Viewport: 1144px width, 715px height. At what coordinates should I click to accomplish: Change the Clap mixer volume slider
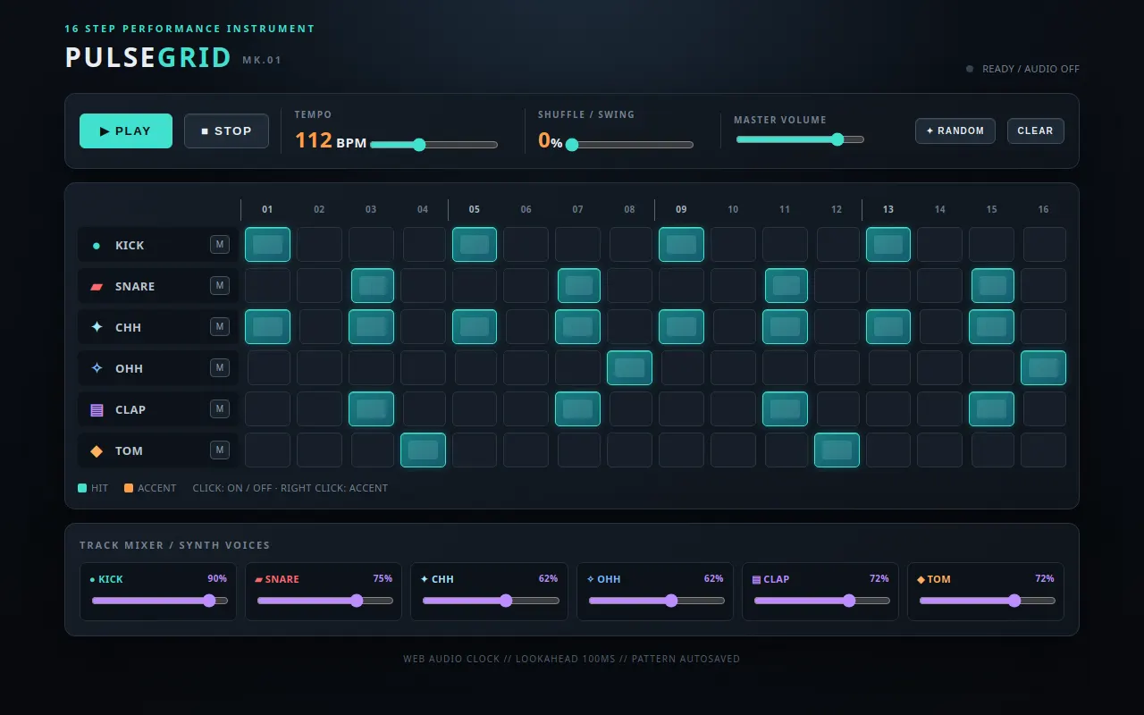[x=822, y=601]
